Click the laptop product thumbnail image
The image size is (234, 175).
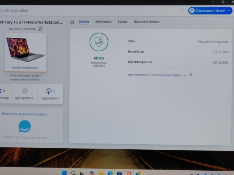click(x=25, y=49)
